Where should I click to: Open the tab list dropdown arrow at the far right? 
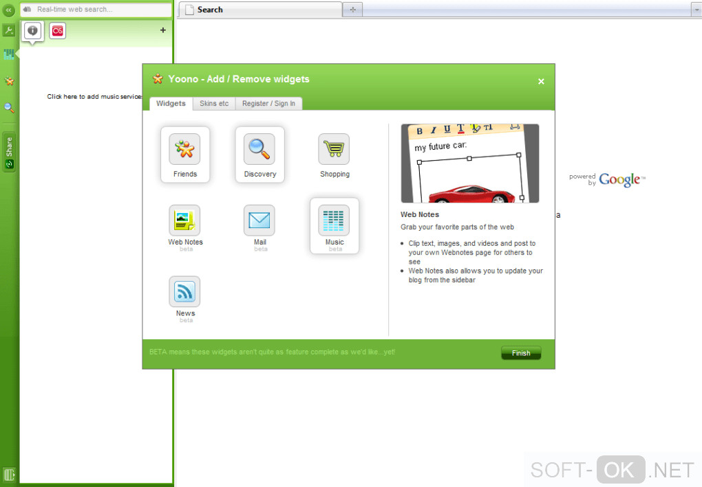696,10
